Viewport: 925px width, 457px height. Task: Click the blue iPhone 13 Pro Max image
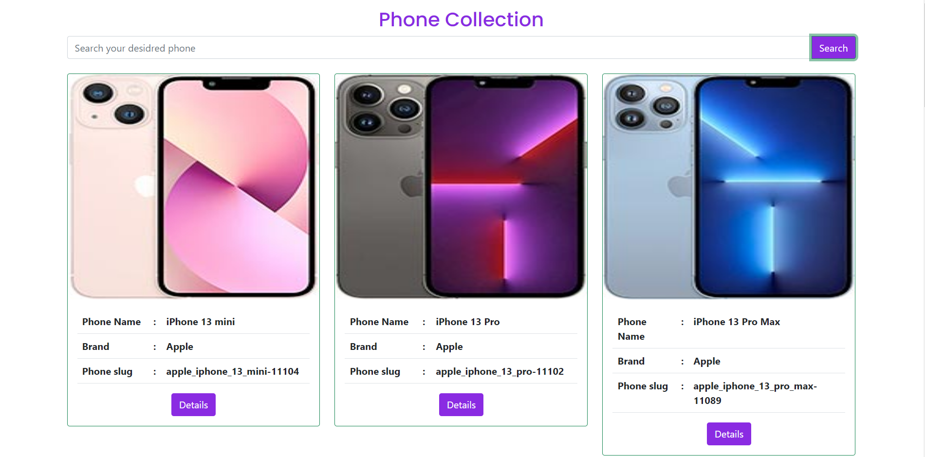729,186
